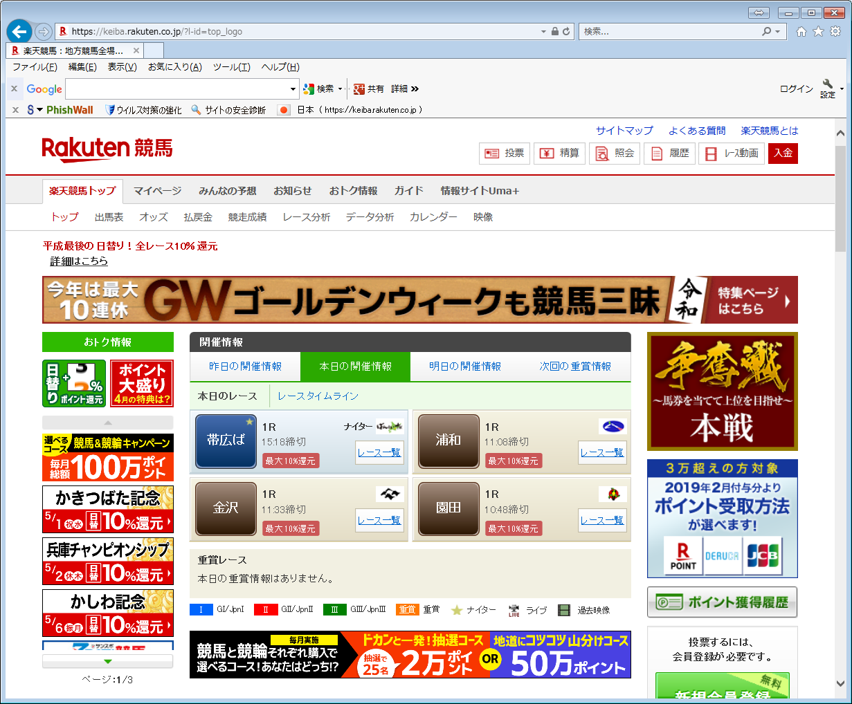Open the 楽天競馬とは link

[x=770, y=131]
